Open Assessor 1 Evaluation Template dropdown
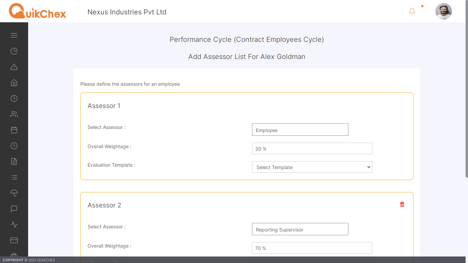468x263 pixels. click(x=312, y=167)
